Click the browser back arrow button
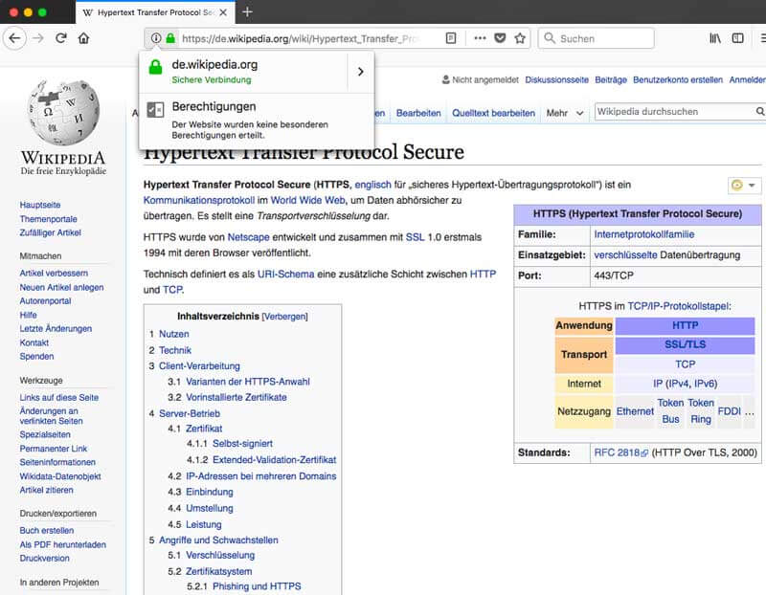This screenshot has width=766, height=595. click(x=14, y=38)
